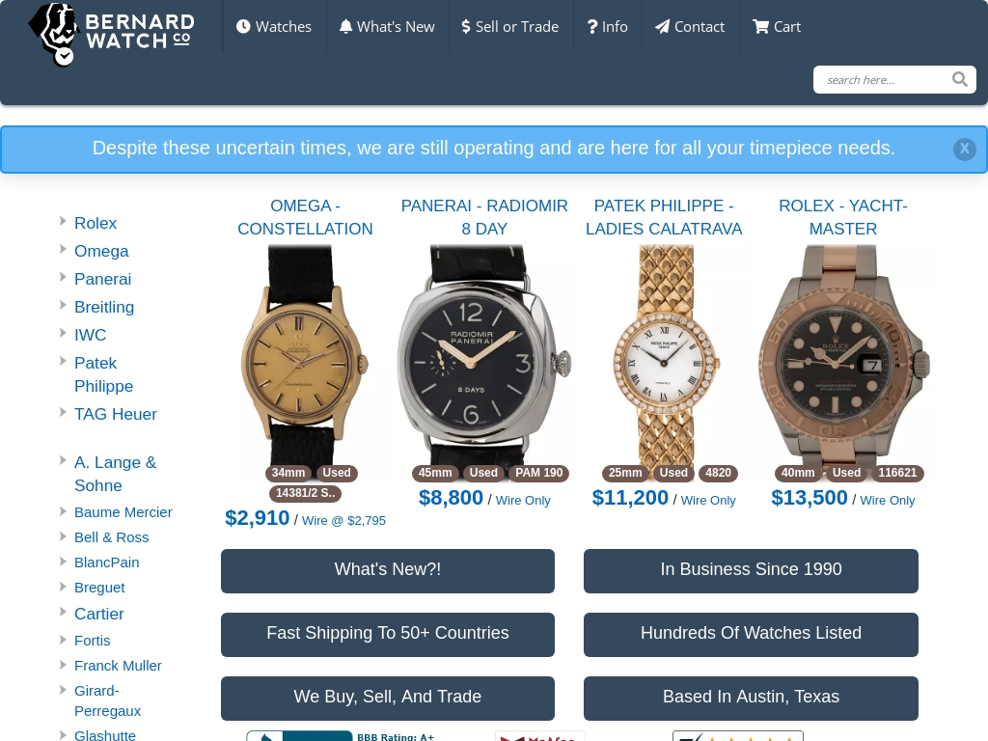Click the What's New?! button
Viewport: 988px width, 741px height.
pyautogui.click(x=388, y=571)
